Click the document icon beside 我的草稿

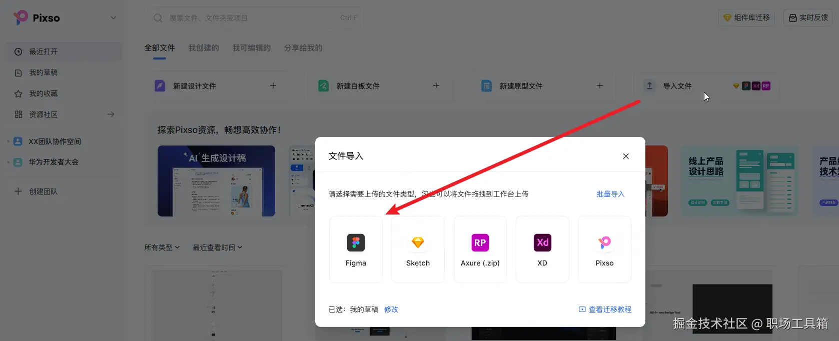pos(19,73)
